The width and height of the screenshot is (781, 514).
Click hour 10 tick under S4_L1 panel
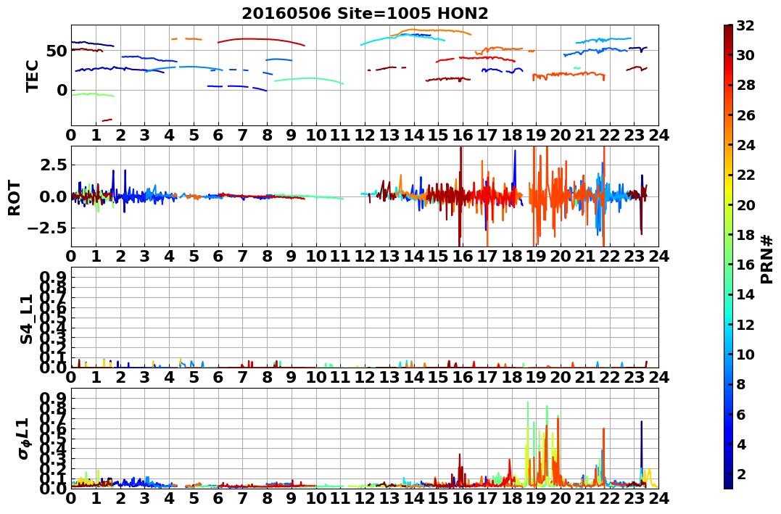[x=315, y=377]
